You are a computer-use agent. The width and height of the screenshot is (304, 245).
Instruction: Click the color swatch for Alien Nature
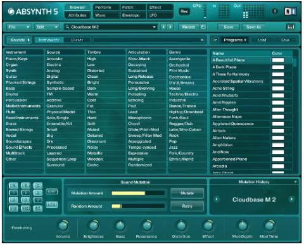point(278,138)
